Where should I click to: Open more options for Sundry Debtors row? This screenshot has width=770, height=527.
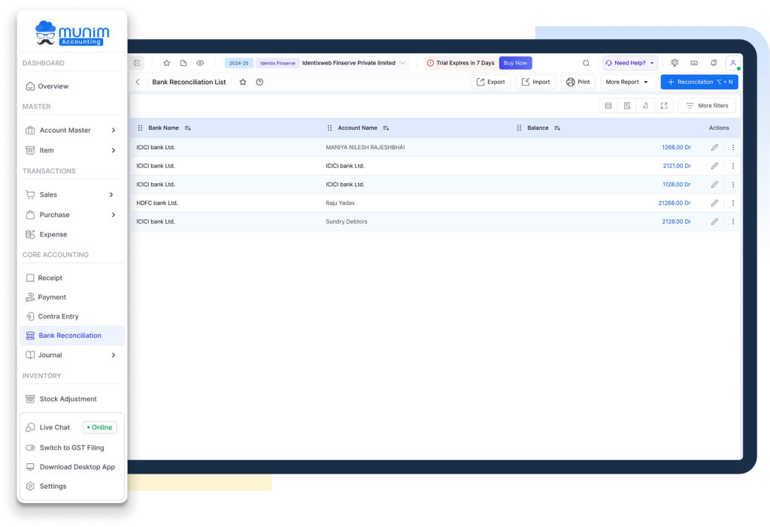[x=733, y=221]
